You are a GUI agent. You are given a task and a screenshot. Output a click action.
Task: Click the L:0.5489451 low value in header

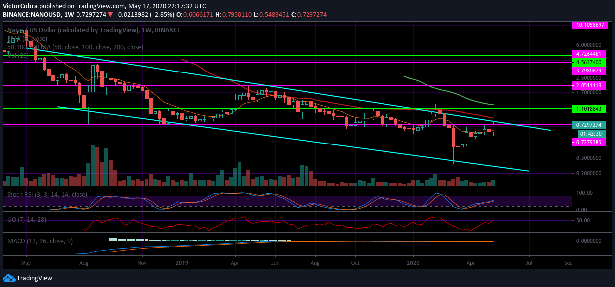[x=272, y=15]
